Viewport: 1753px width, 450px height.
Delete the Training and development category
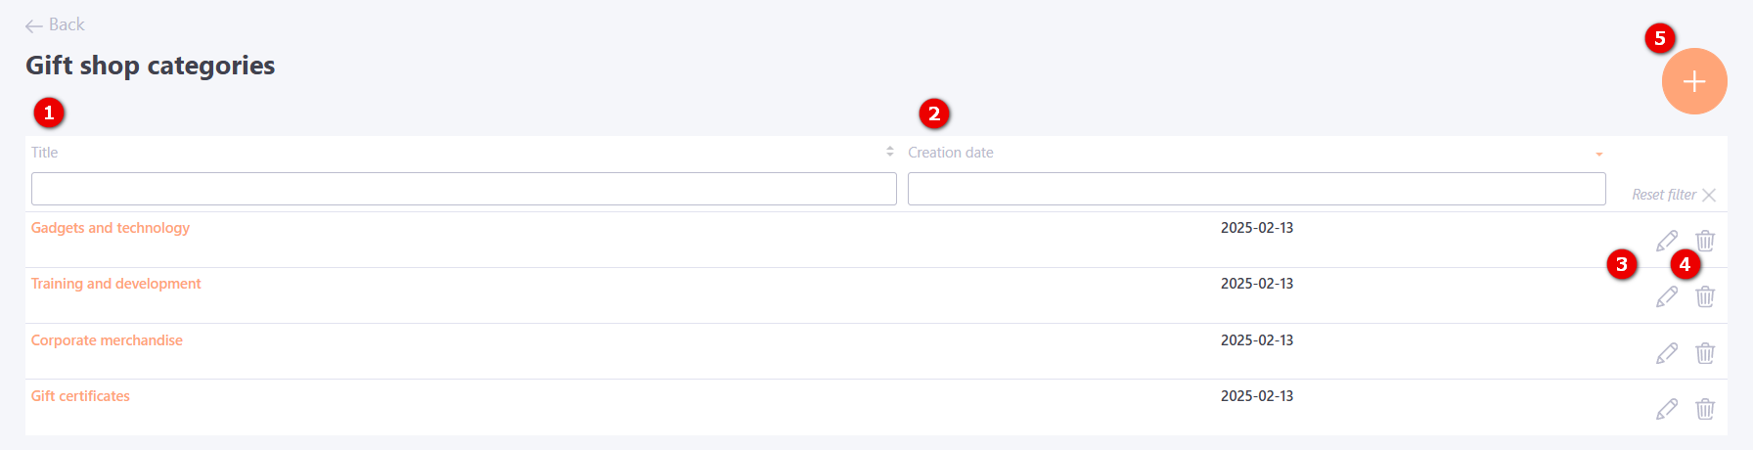click(1705, 296)
